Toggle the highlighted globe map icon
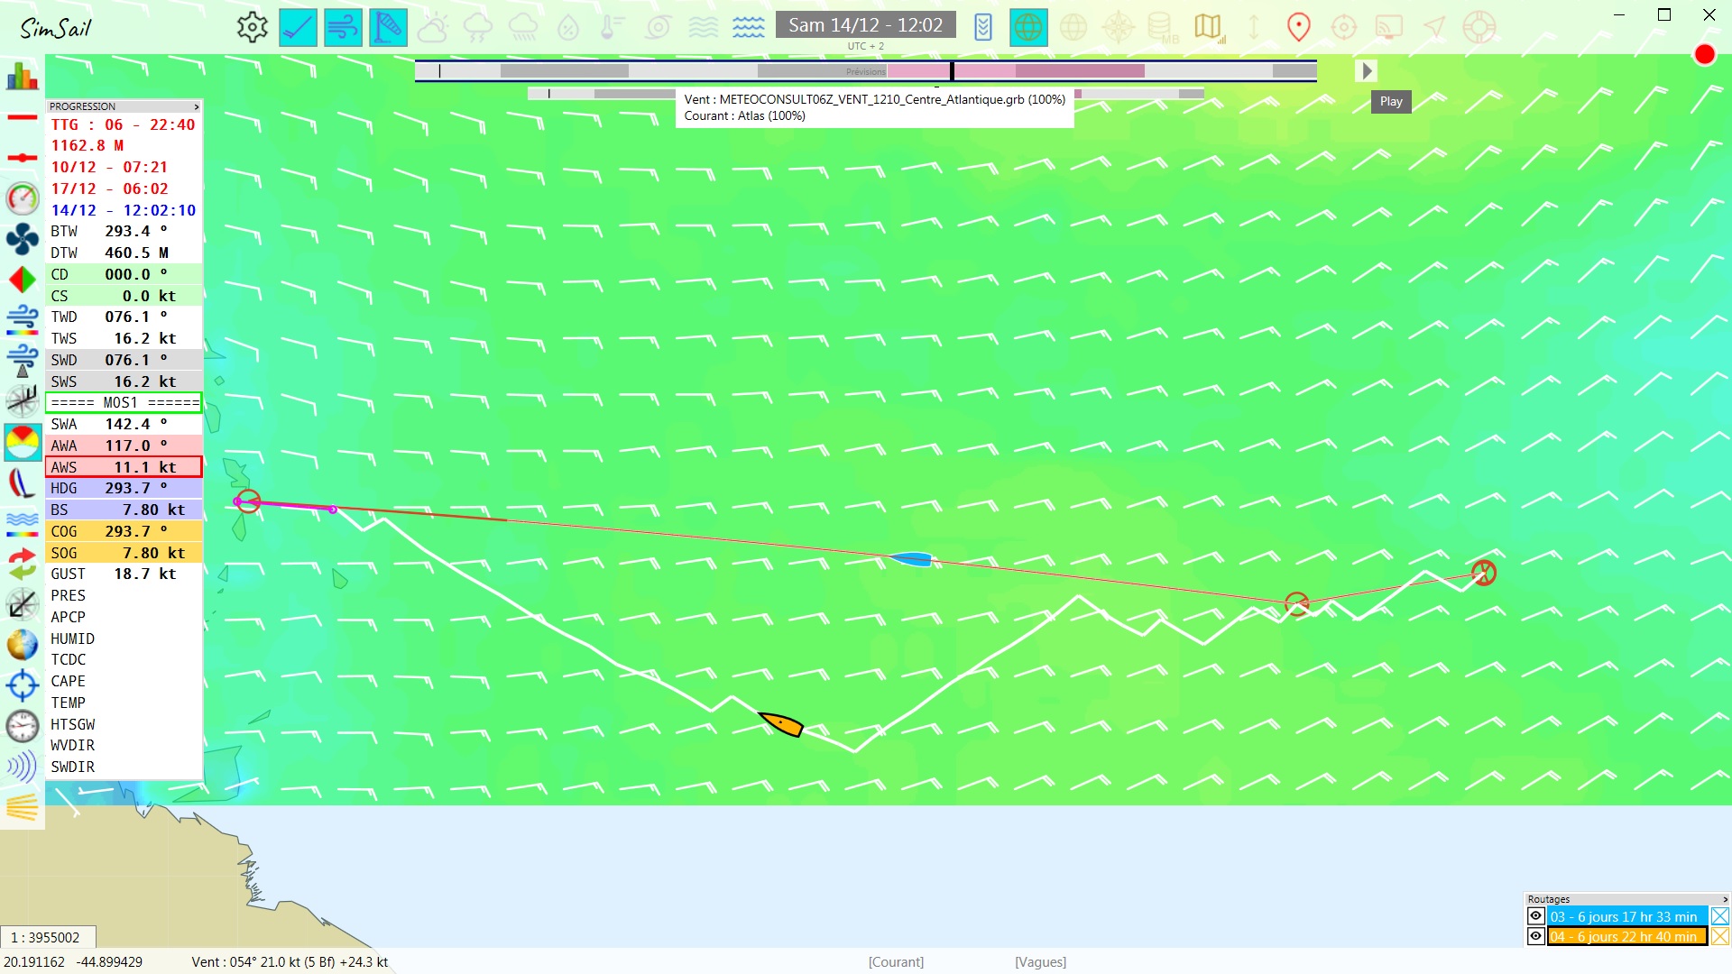 tap(1028, 27)
